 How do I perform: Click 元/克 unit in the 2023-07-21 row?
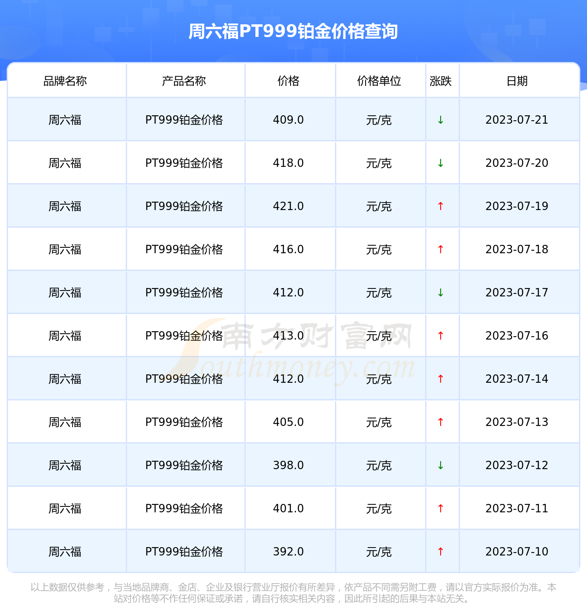tap(379, 120)
